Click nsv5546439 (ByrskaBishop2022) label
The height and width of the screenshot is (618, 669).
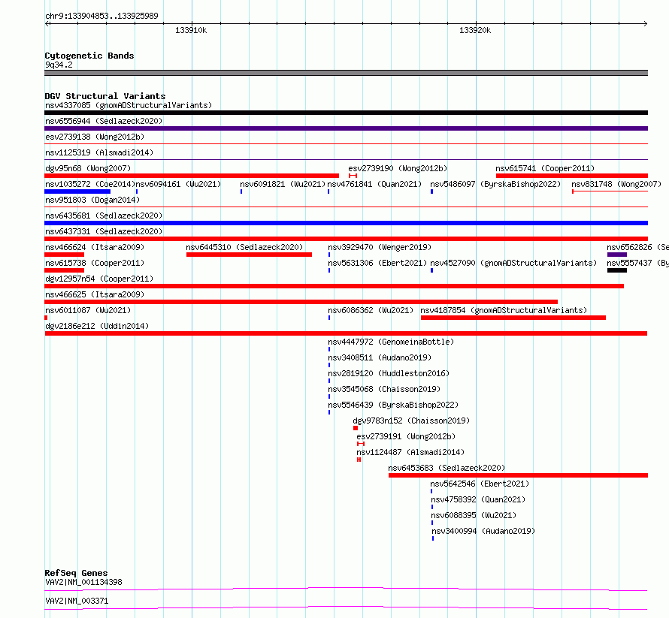coord(393,405)
